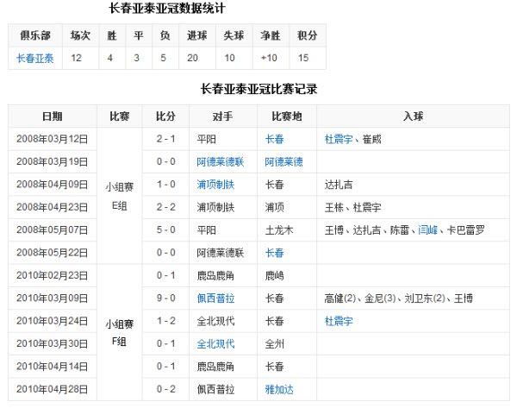Click the 失球 column header

[234, 35]
